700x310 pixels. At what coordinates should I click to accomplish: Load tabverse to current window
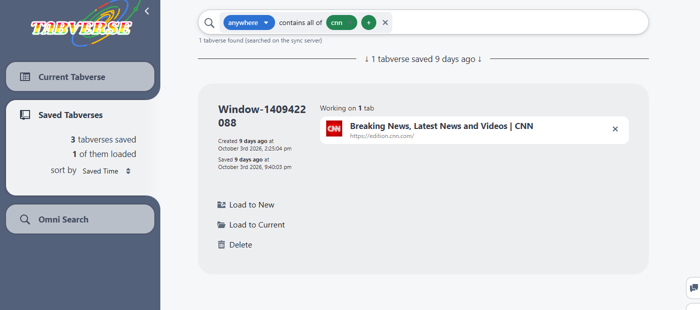(251, 225)
